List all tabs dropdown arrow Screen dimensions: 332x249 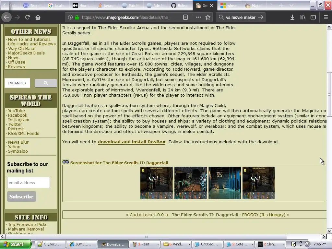pyautogui.click(x=291, y=5)
